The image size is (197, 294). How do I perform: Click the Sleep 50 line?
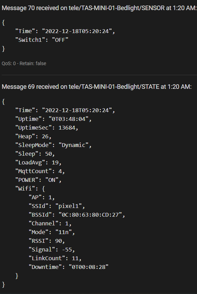pos(35,154)
